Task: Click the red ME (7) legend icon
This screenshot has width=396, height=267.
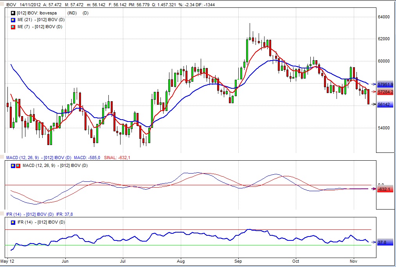Action: pos(13,27)
